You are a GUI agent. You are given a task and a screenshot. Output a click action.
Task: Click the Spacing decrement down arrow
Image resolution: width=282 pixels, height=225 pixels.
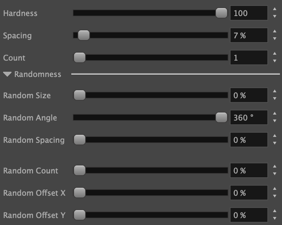275,39
